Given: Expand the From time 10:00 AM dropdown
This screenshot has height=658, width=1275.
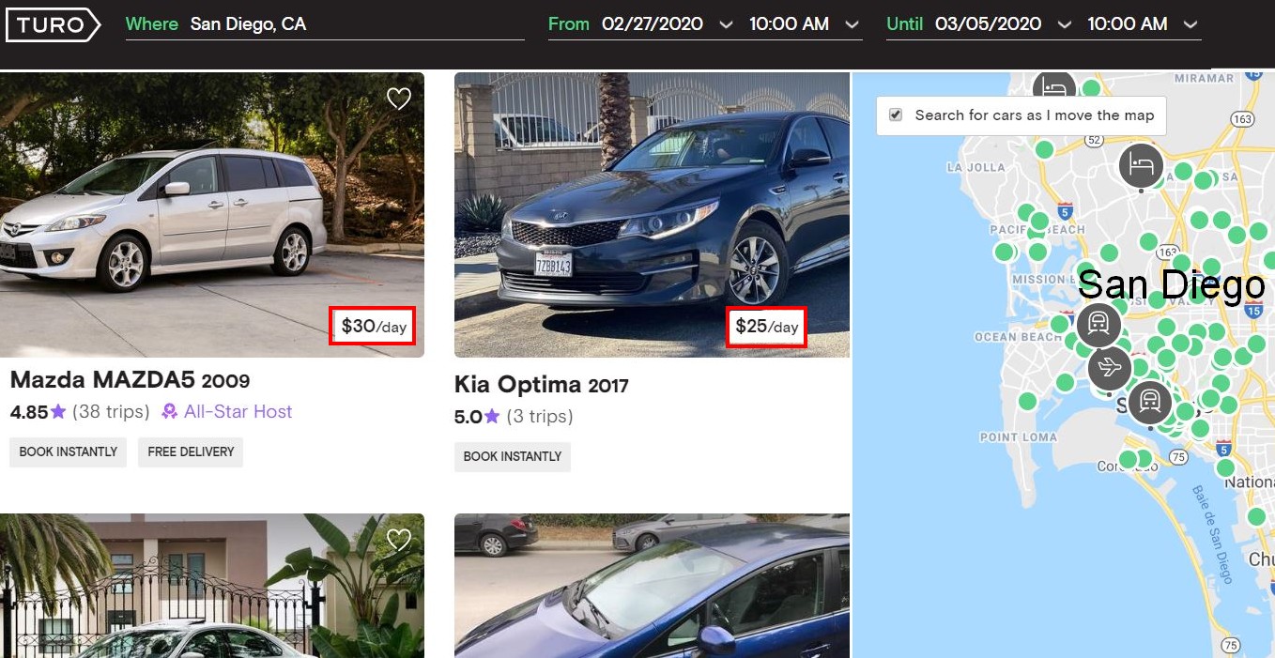Looking at the screenshot, I should [852, 25].
